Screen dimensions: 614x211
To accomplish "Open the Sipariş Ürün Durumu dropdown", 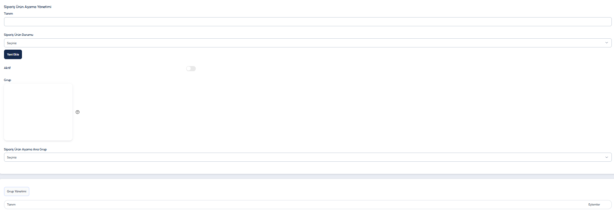I will pyautogui.click(x=307, y=43).
